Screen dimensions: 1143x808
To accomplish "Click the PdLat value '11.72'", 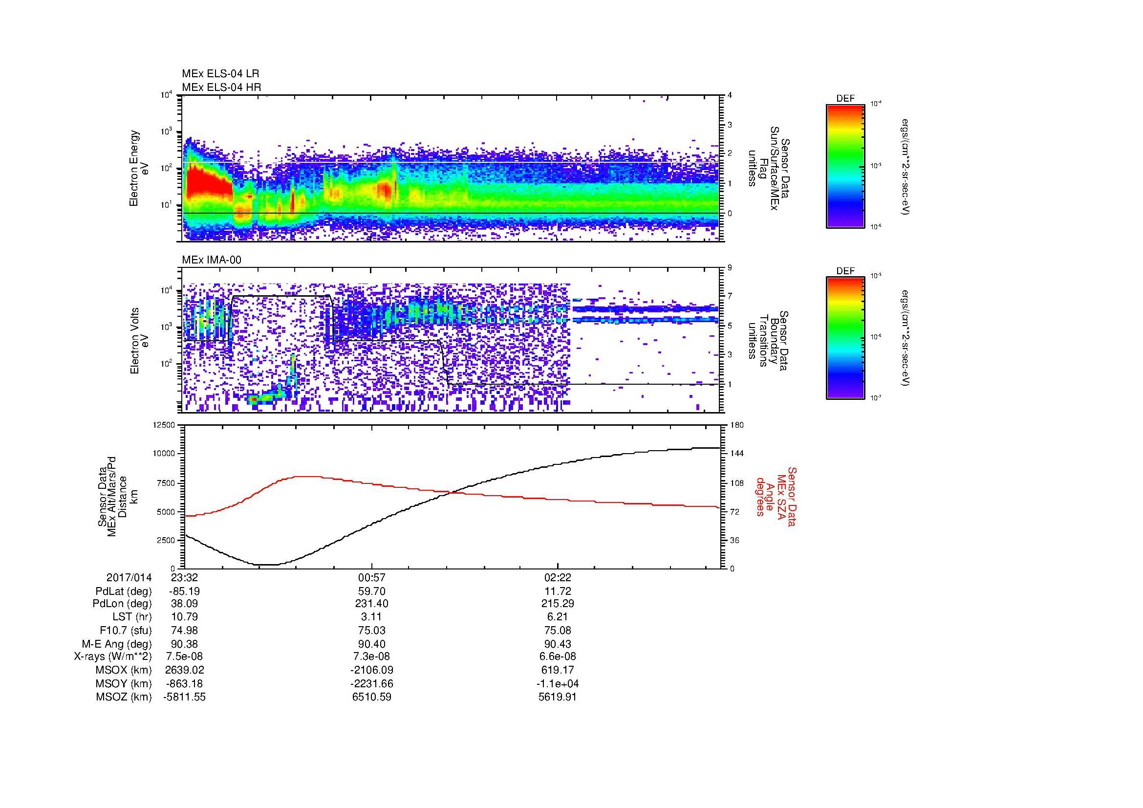I will coord(558,591).
